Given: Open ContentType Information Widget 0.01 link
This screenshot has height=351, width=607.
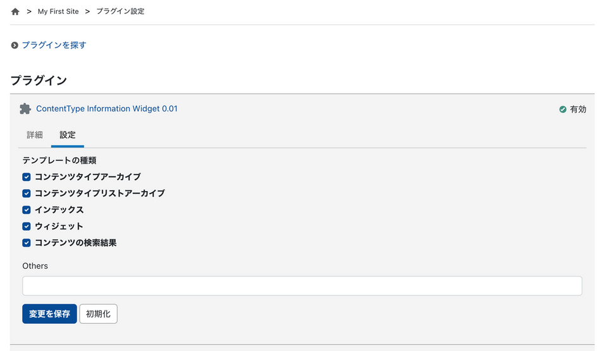Looking at the screenshot, I should tap(107, 109).
